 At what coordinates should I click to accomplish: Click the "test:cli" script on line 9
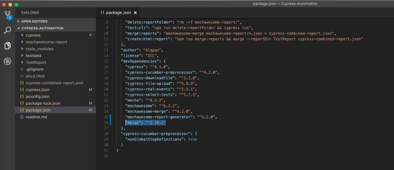(137, 28)
